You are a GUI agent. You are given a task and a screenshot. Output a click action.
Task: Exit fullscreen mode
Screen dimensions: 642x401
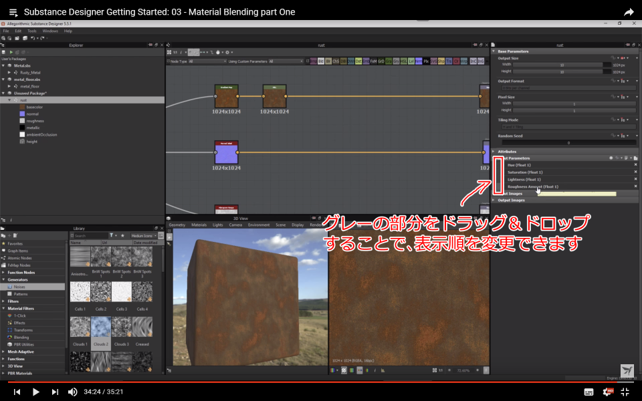click(x=625, y=392)
